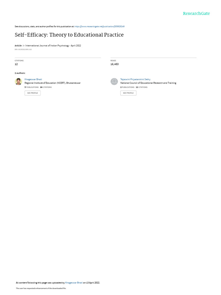
Task: Click the gray avatar of Tejaswini Priyadarshini Sethy
Action: tap(114, 82)
